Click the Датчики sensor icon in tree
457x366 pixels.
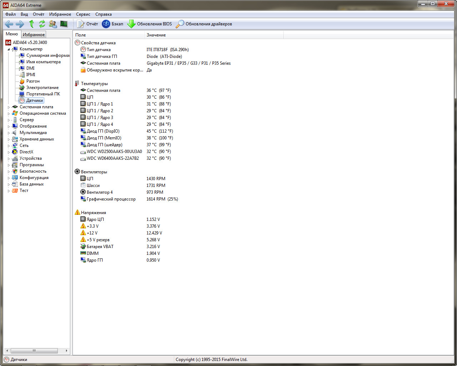[x=22, y=100]
